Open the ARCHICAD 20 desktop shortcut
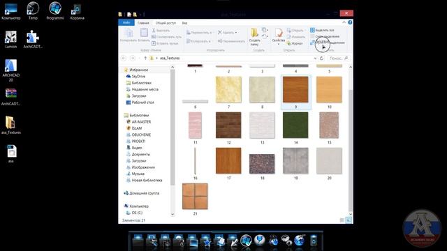The width and height of the screenshot is (447, 251). 11,70
